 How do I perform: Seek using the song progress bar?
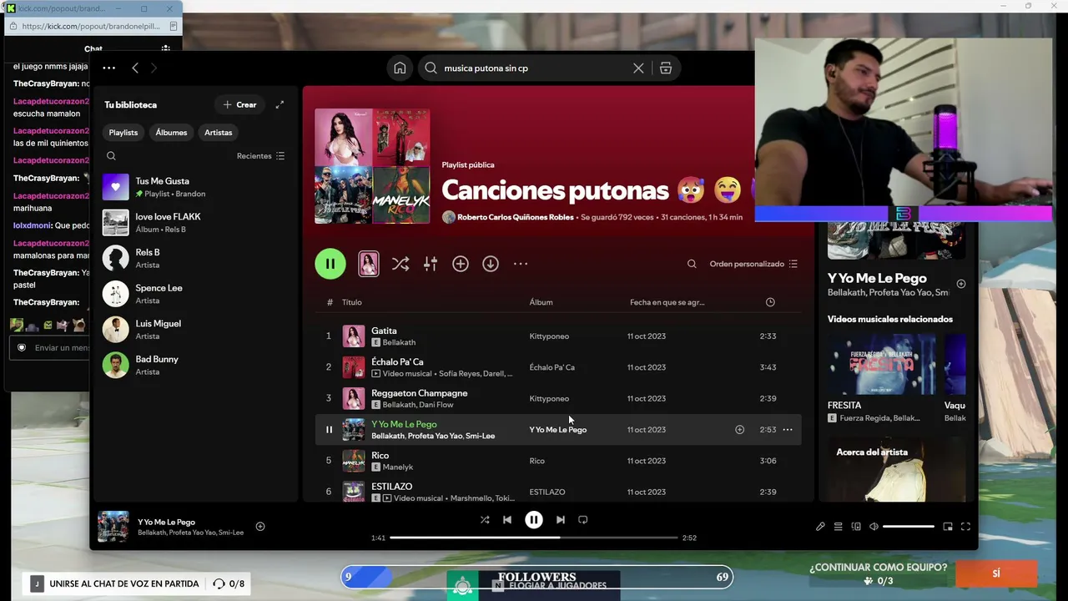pyautogui.click(x=534, y=538)
